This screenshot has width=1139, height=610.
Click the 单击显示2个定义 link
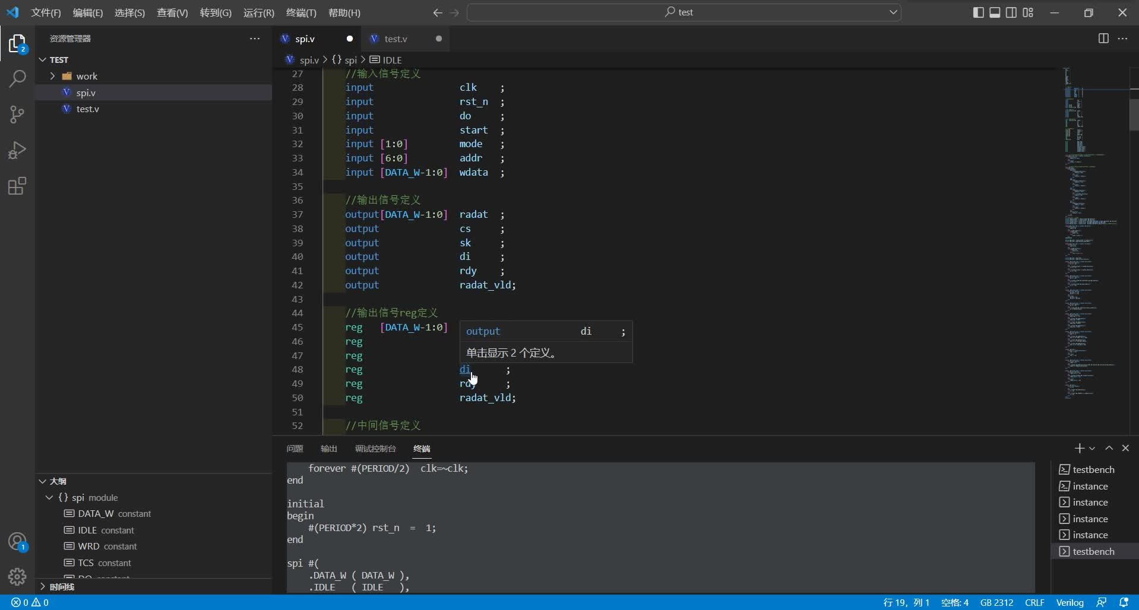[x=511, y=352]
